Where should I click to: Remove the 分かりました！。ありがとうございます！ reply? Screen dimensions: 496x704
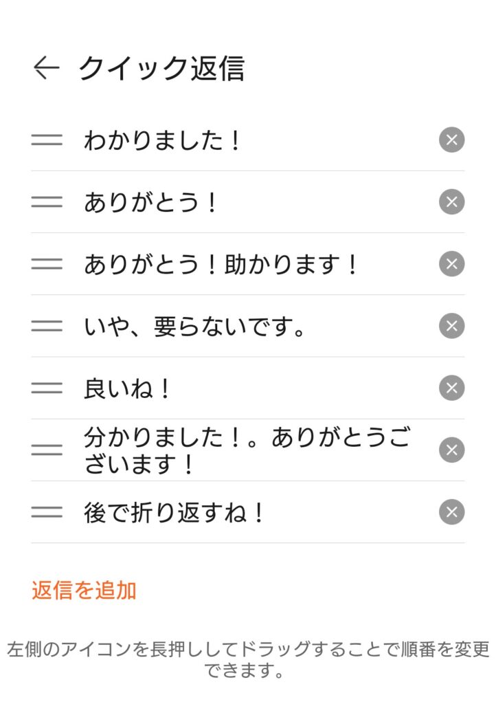point(451,450)
